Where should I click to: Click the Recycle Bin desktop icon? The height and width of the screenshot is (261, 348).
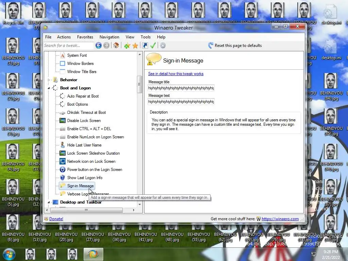click(13, 14)
